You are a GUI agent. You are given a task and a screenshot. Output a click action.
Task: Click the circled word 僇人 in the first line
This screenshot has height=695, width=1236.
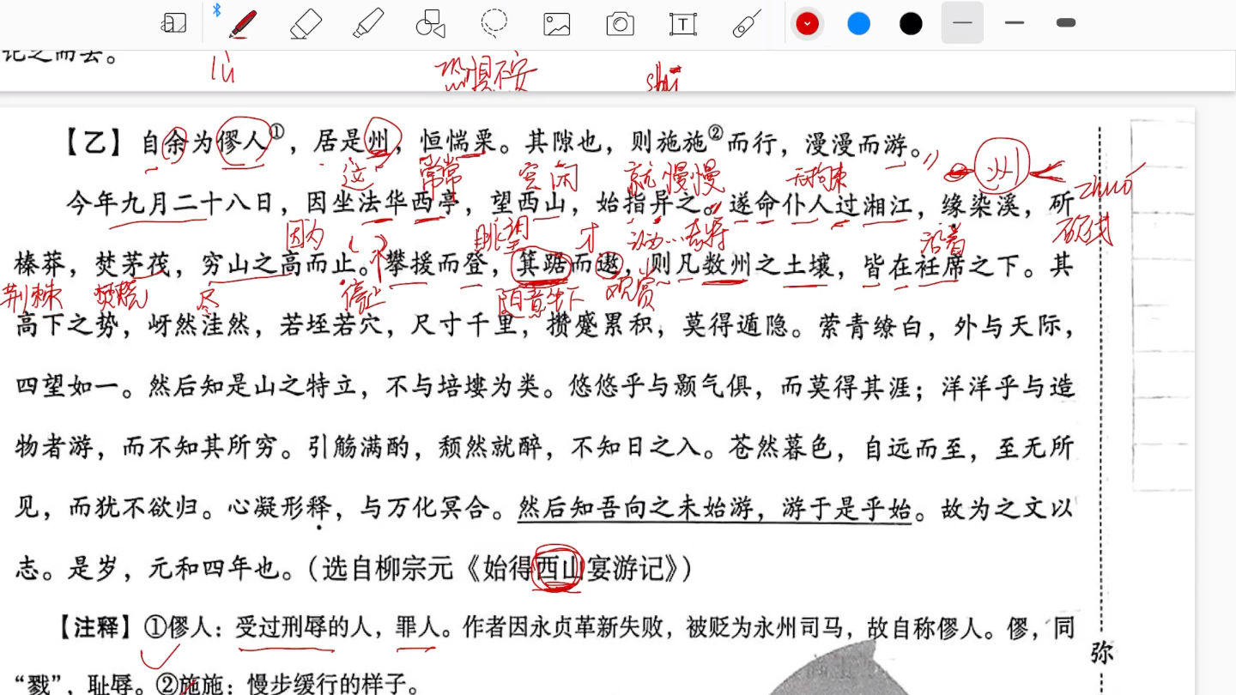click(243, 142)
